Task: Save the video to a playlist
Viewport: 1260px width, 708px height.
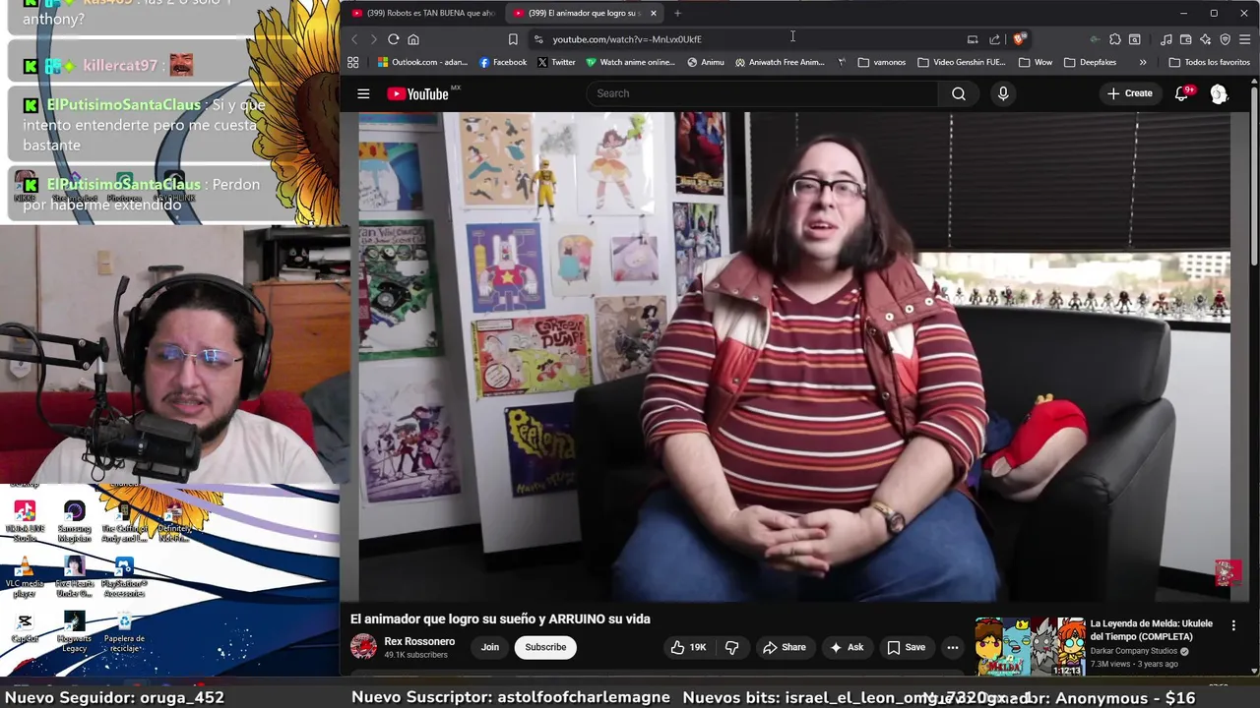Action: 907,647
